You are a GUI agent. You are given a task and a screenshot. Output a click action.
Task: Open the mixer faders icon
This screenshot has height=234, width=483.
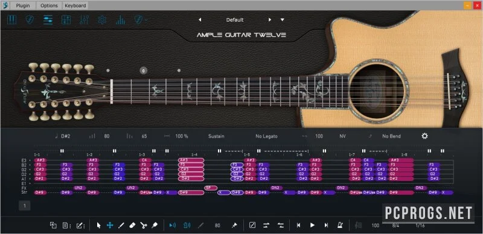pyautogui.click(x=84, y=20)
